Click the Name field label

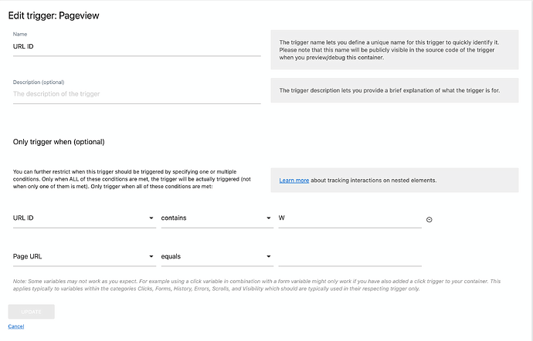click(x=20, y=34)
